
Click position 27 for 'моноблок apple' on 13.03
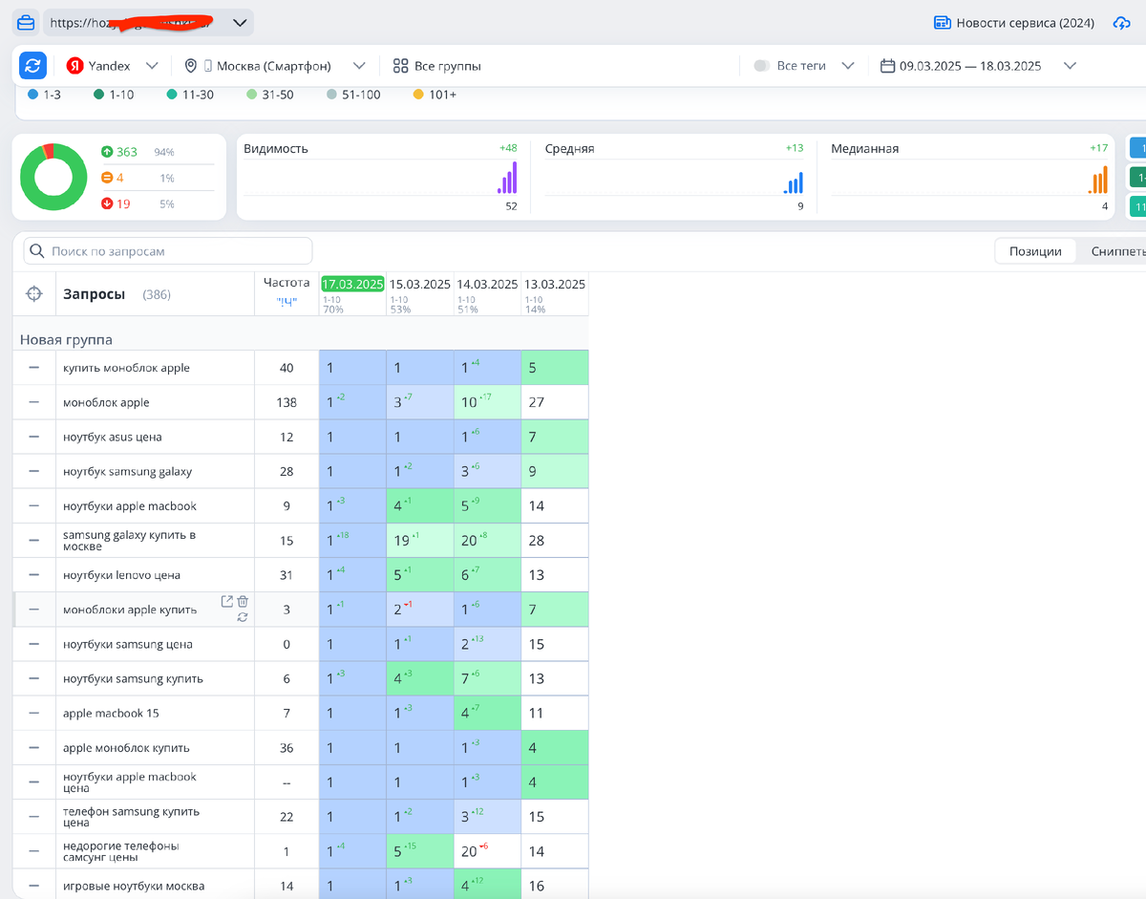537,402
